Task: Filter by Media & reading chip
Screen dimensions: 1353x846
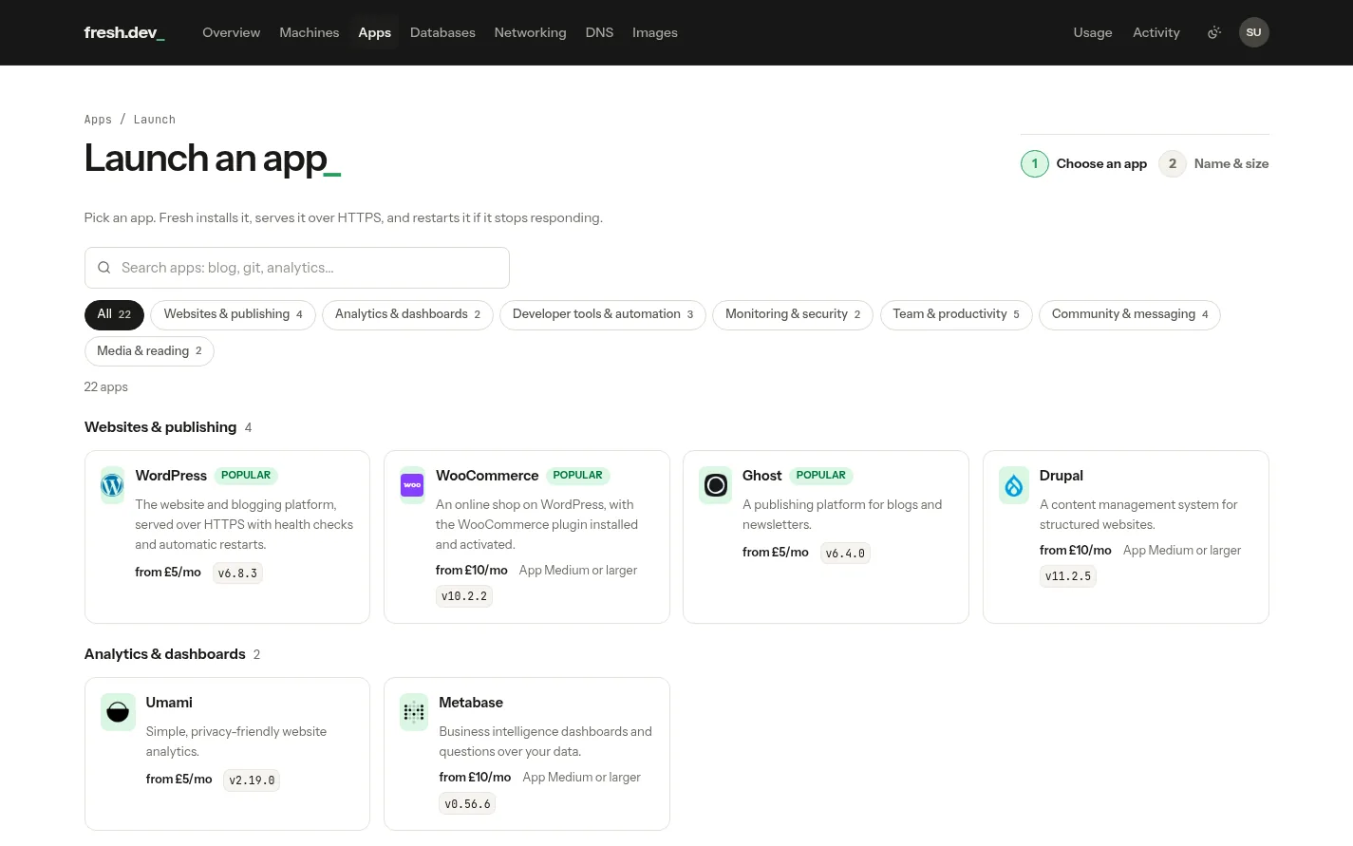Action: (x=149, y=351)
